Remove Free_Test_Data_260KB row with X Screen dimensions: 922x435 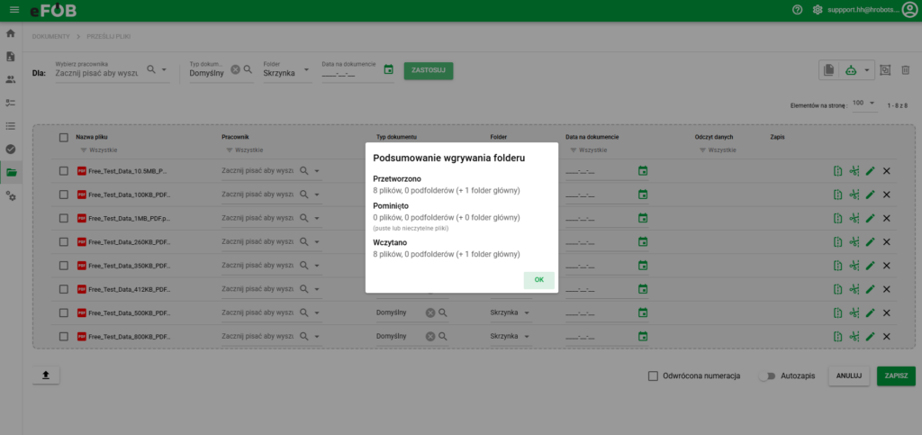pyautogui.click(x=887, y=241)
